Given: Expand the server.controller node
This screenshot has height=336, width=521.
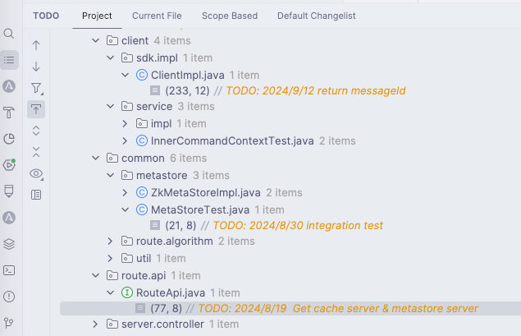Looking at the screenshot, I should coord(97,324).
